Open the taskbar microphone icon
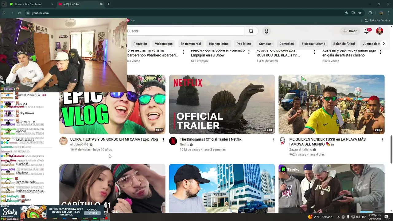This screenshot has width=393, height=221. (348, 217)
